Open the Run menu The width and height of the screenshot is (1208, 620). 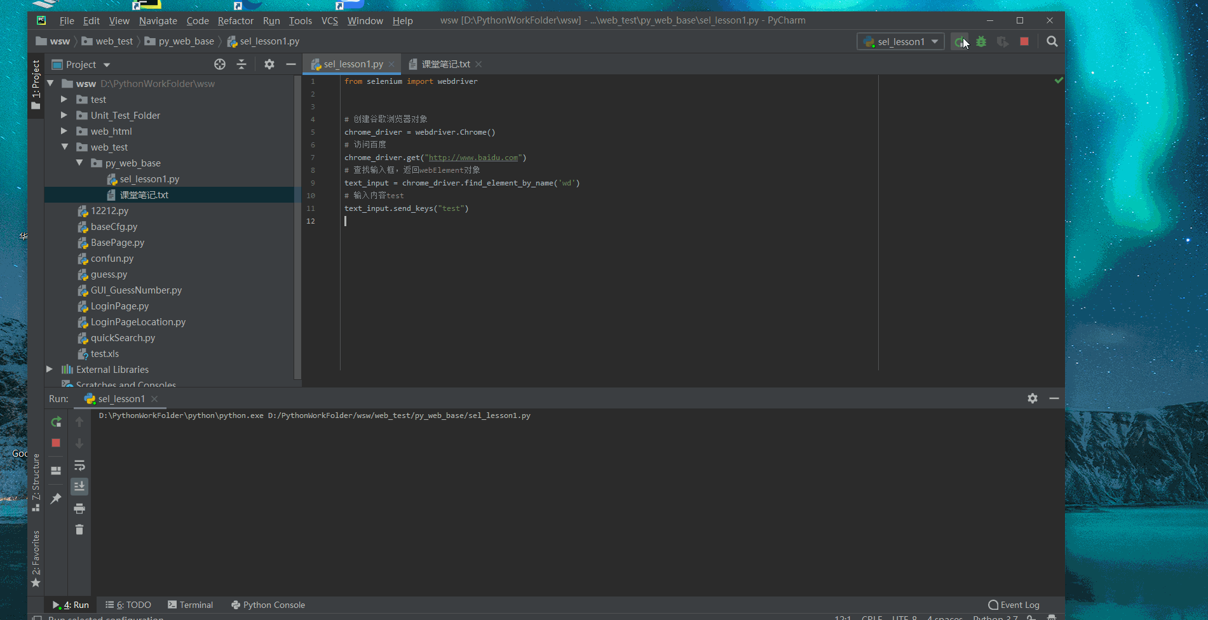[x=271, y=20]
